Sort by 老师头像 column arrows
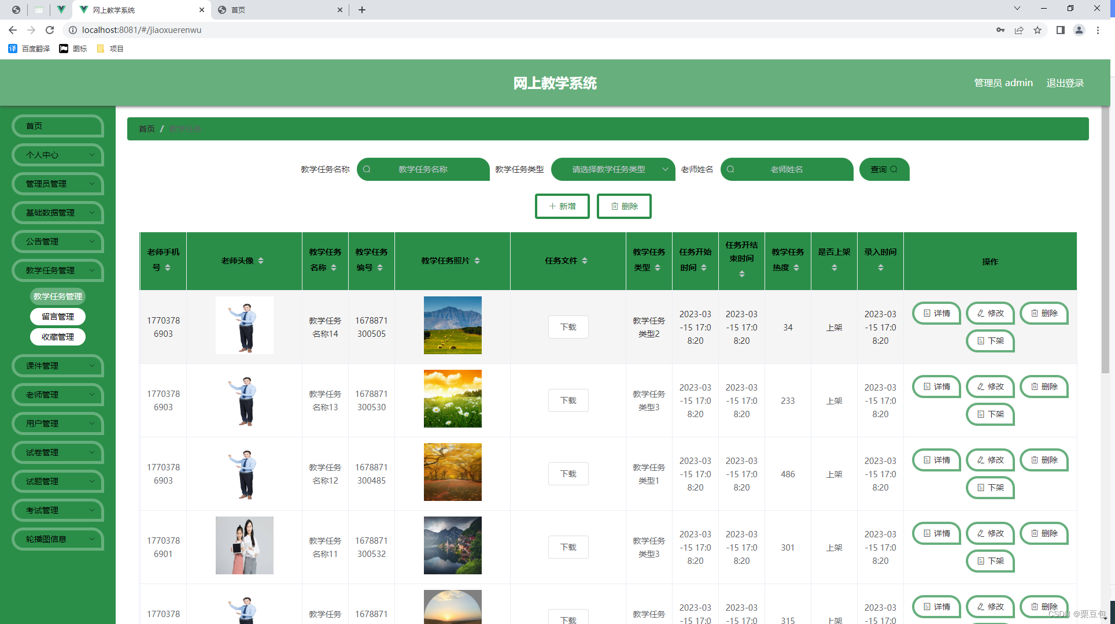1115x624 pixels. [261, 261]
